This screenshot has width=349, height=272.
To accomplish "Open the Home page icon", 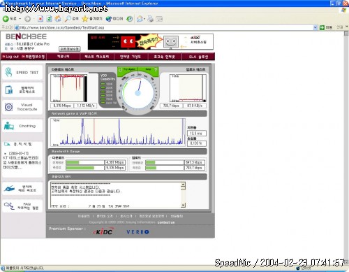I will (58, 19).
